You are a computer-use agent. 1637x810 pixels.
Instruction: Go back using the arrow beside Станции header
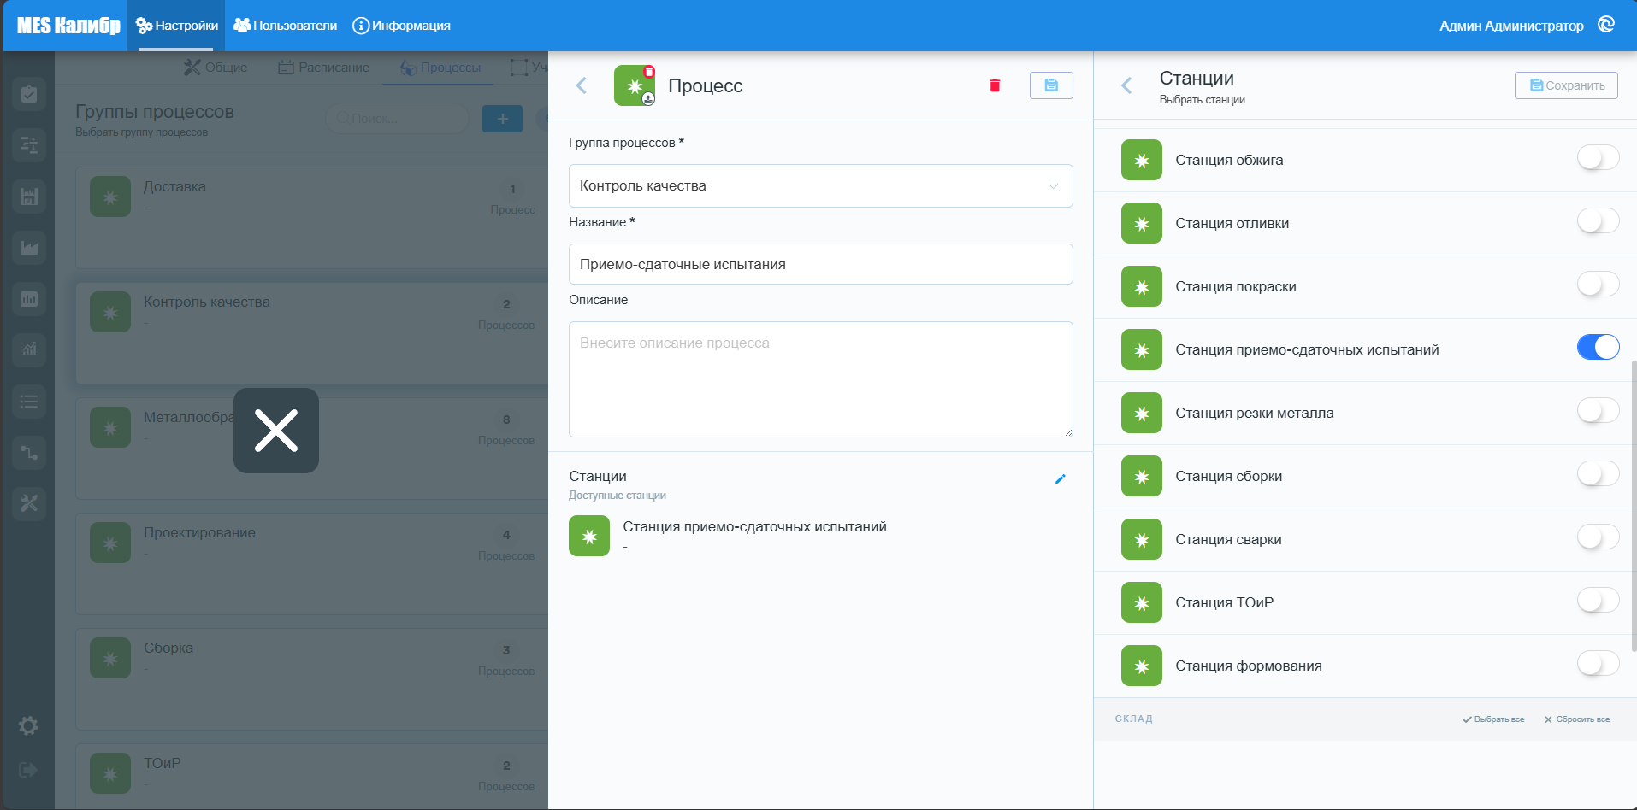point(1126,85)
